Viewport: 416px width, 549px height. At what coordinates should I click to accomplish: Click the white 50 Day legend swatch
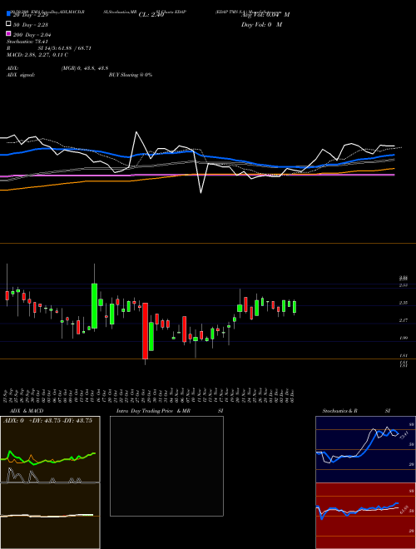(x=9, y=24)
